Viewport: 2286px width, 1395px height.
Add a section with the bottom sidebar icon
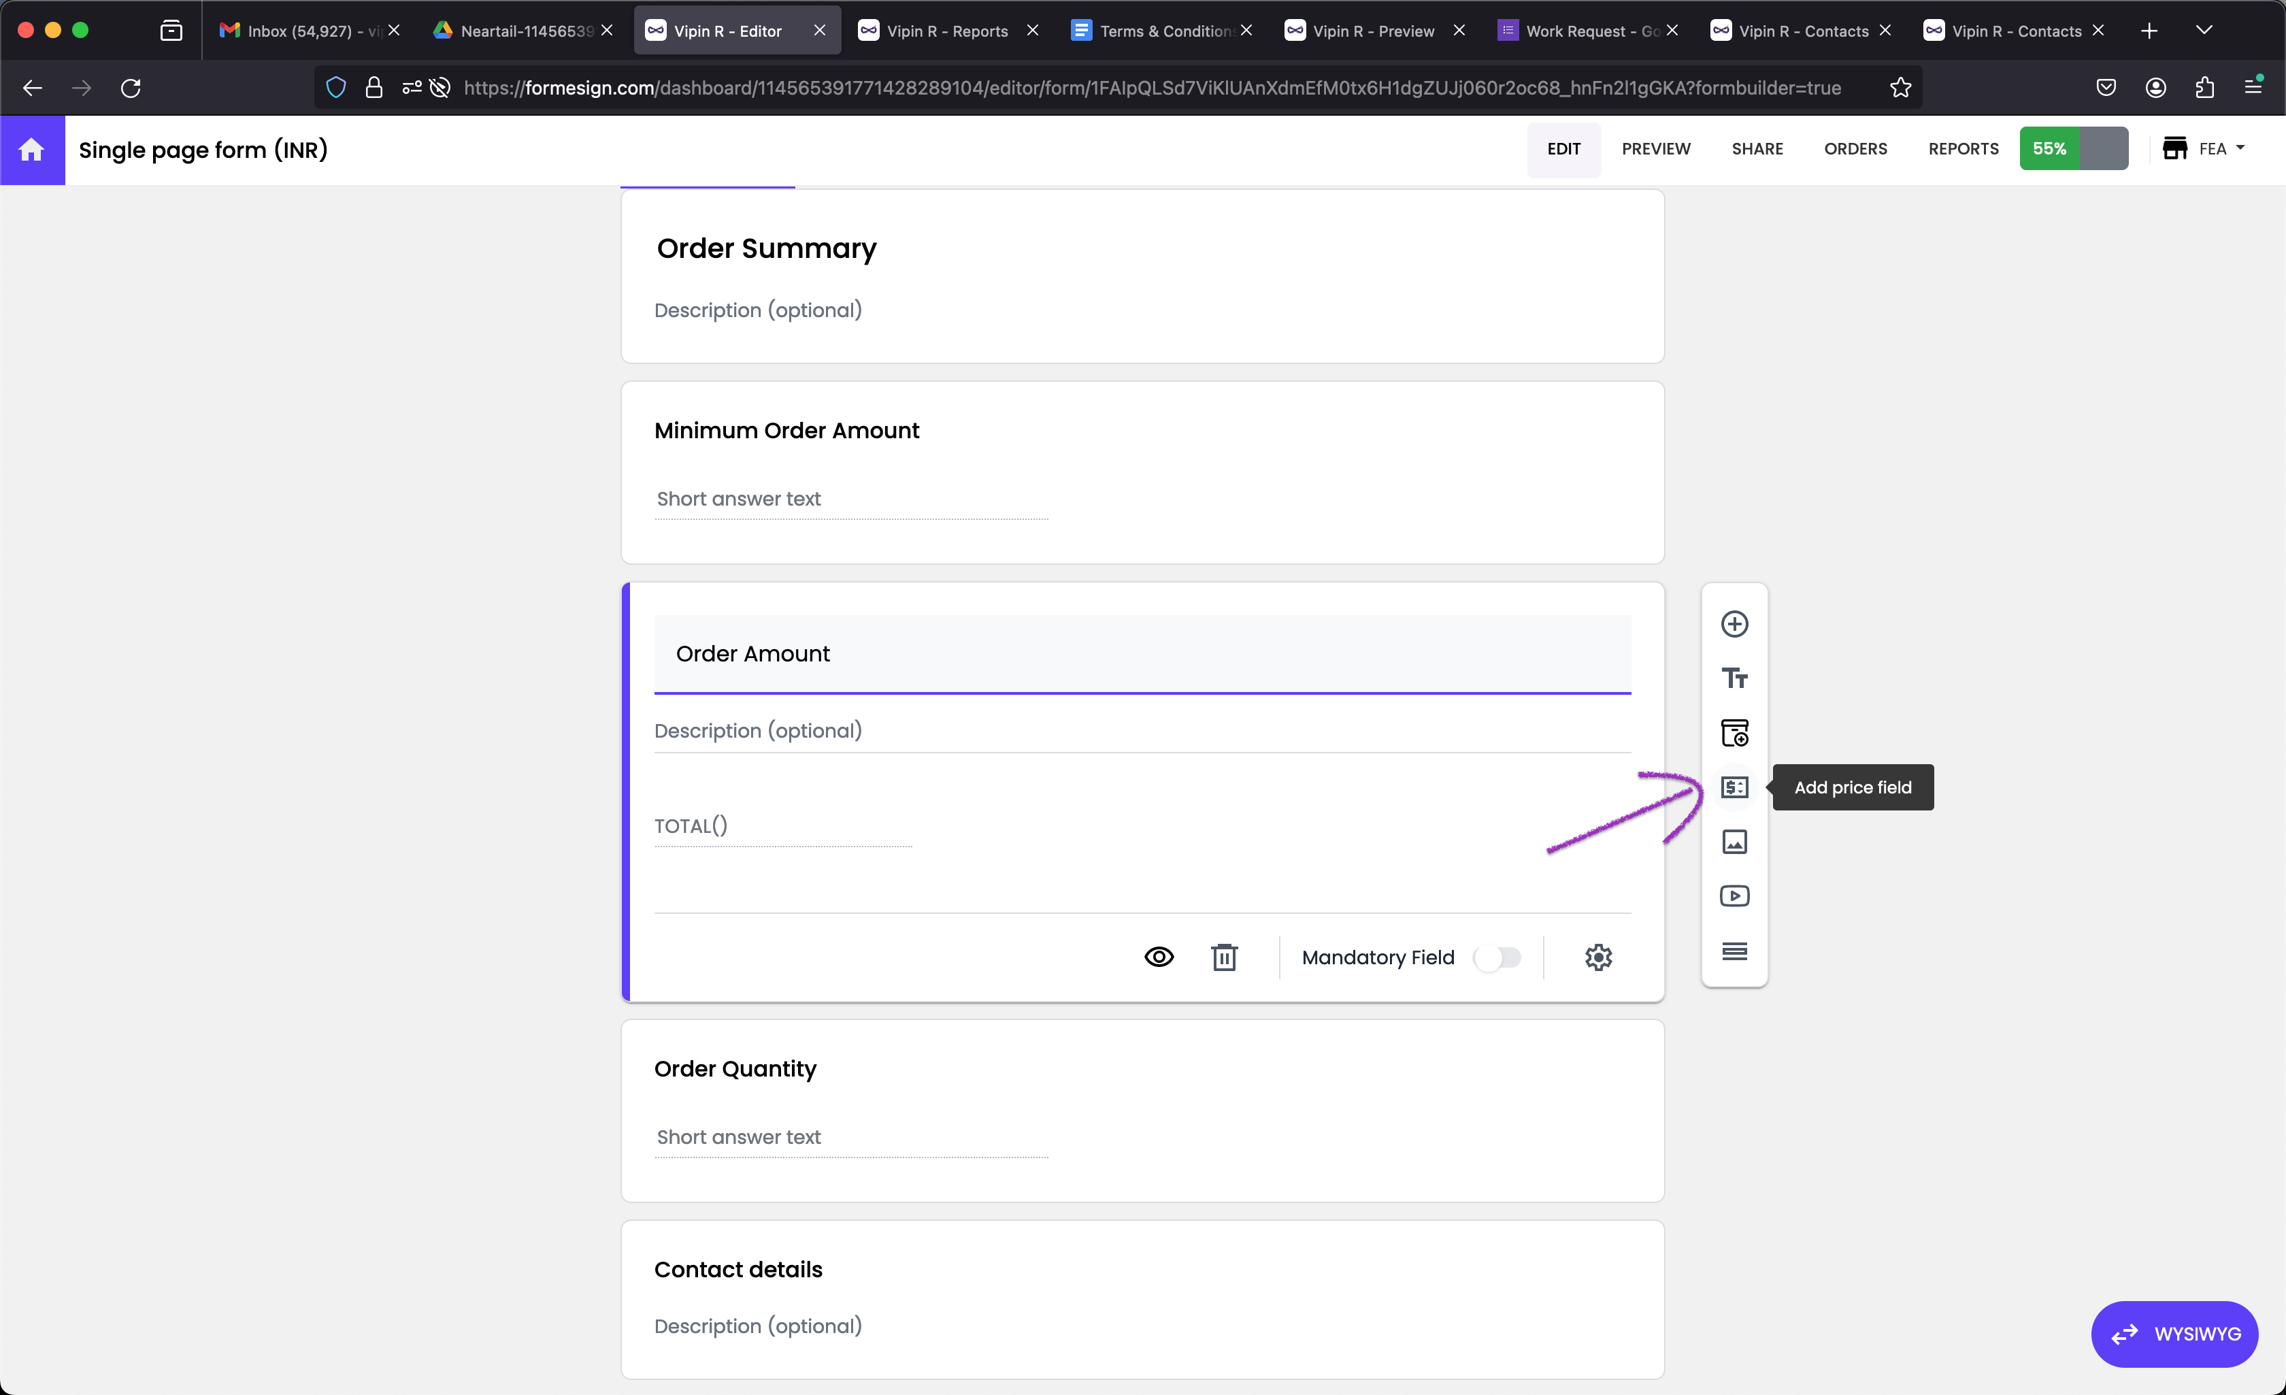pos(1734,951)
